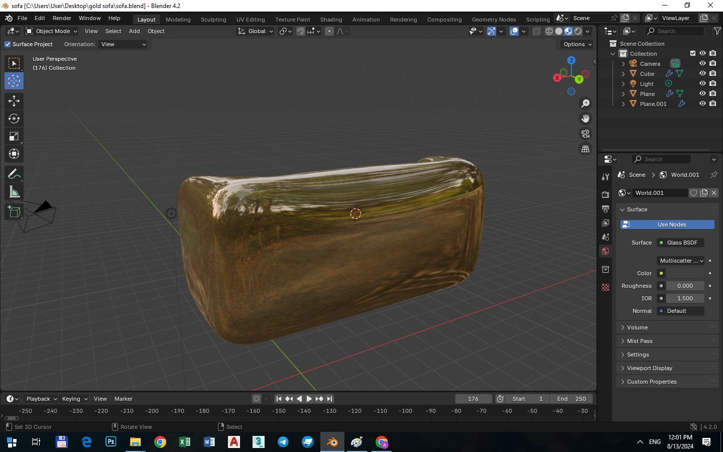Switch to wireframe viewport shading
Screen dimensions: 723x452
(549, 31)
